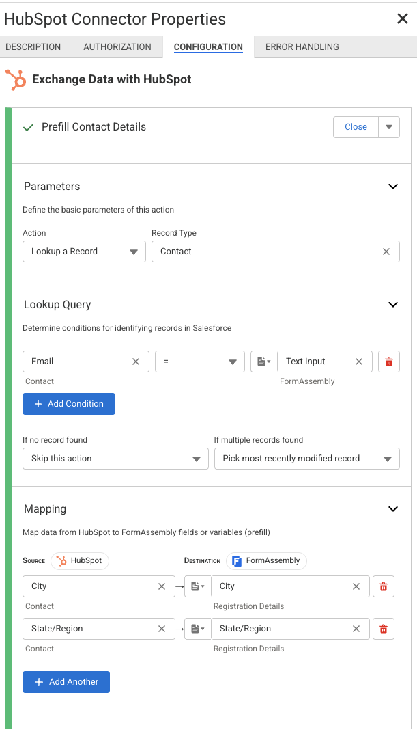Open the Action dropdown
Viewport: 417px width, 734px height.
pyautogui.click(x=84, y=252)
